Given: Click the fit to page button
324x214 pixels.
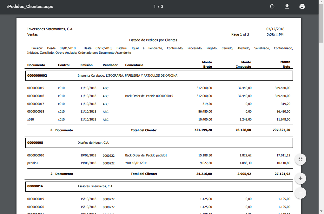Looking at the screenshot, I should tap(300, 159).
